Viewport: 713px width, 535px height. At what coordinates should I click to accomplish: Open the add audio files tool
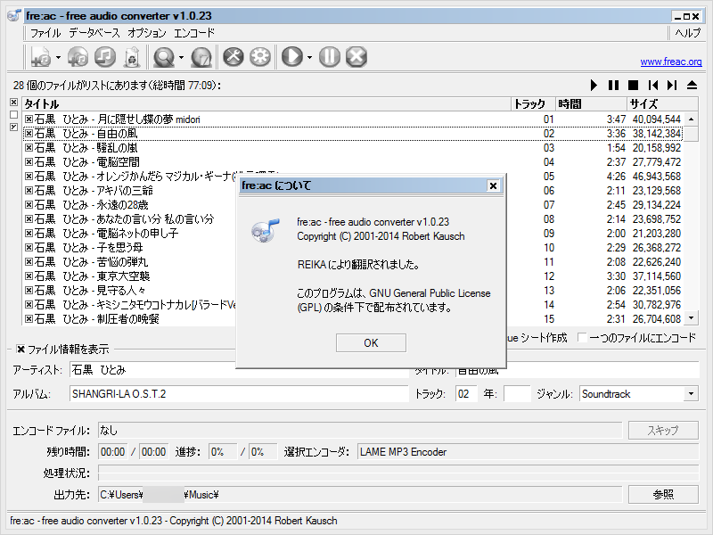41,56
